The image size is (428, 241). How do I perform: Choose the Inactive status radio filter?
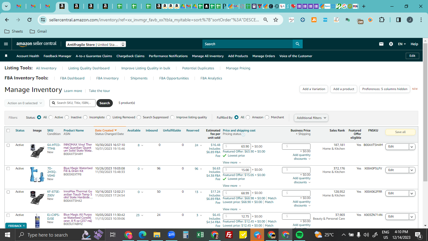click(67, 117)
